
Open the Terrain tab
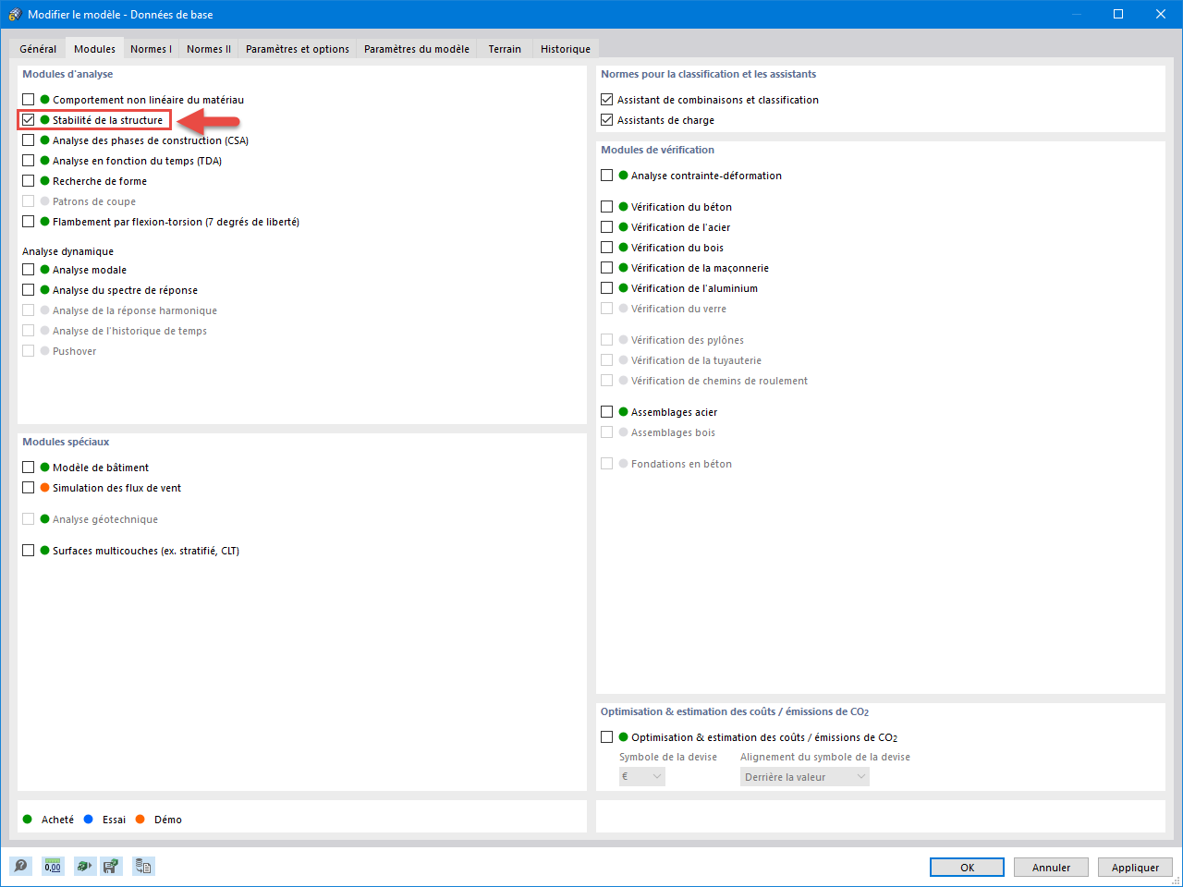pos(505,49)
